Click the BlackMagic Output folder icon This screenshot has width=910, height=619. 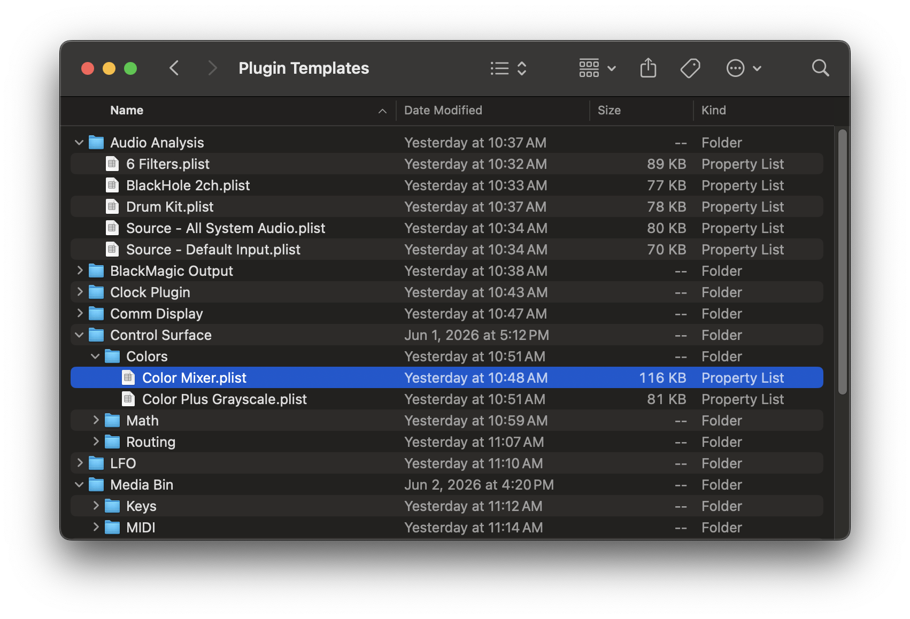[96, 270]
